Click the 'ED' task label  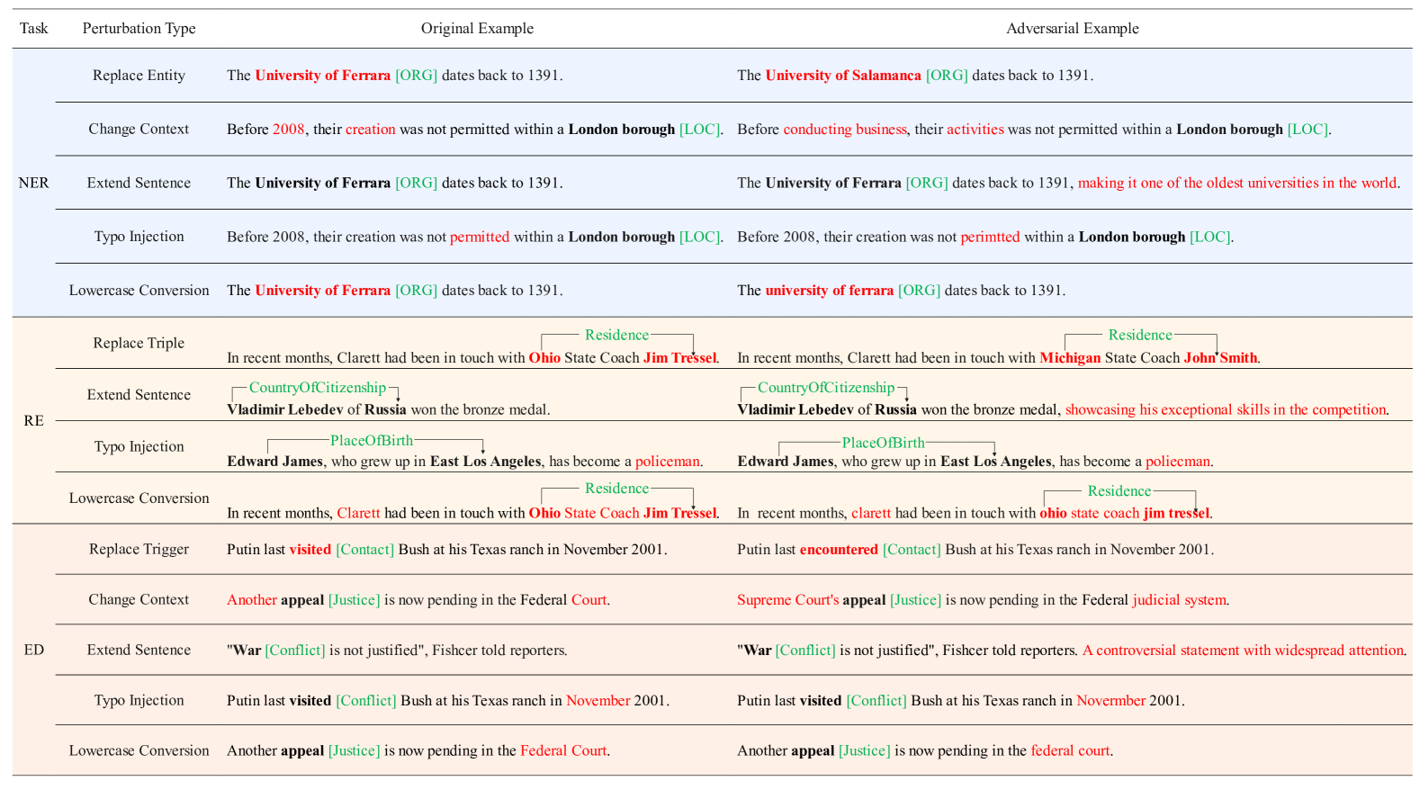[x=33, y=651]
